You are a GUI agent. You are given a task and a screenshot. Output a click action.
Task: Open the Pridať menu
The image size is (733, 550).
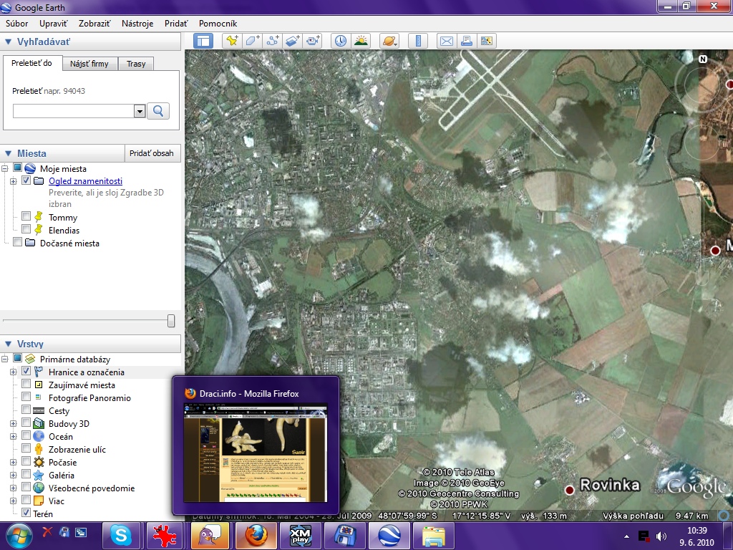point(176,24)
